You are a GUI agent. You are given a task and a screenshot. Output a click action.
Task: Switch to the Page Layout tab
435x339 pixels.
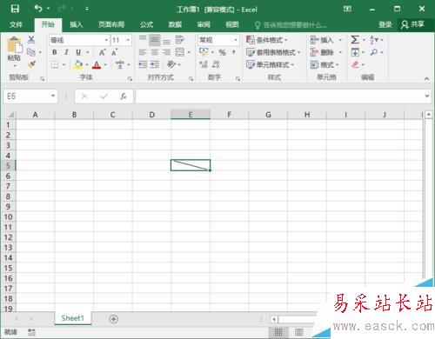tap(111, 24)
